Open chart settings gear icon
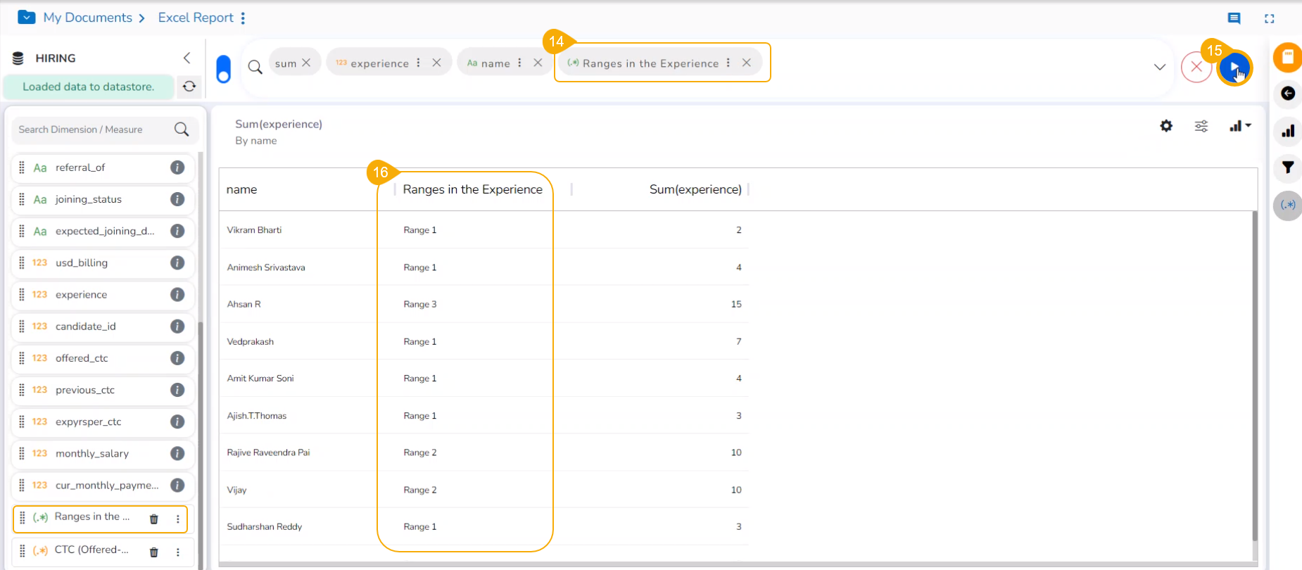The image size is (1302, 570). 1166,126
